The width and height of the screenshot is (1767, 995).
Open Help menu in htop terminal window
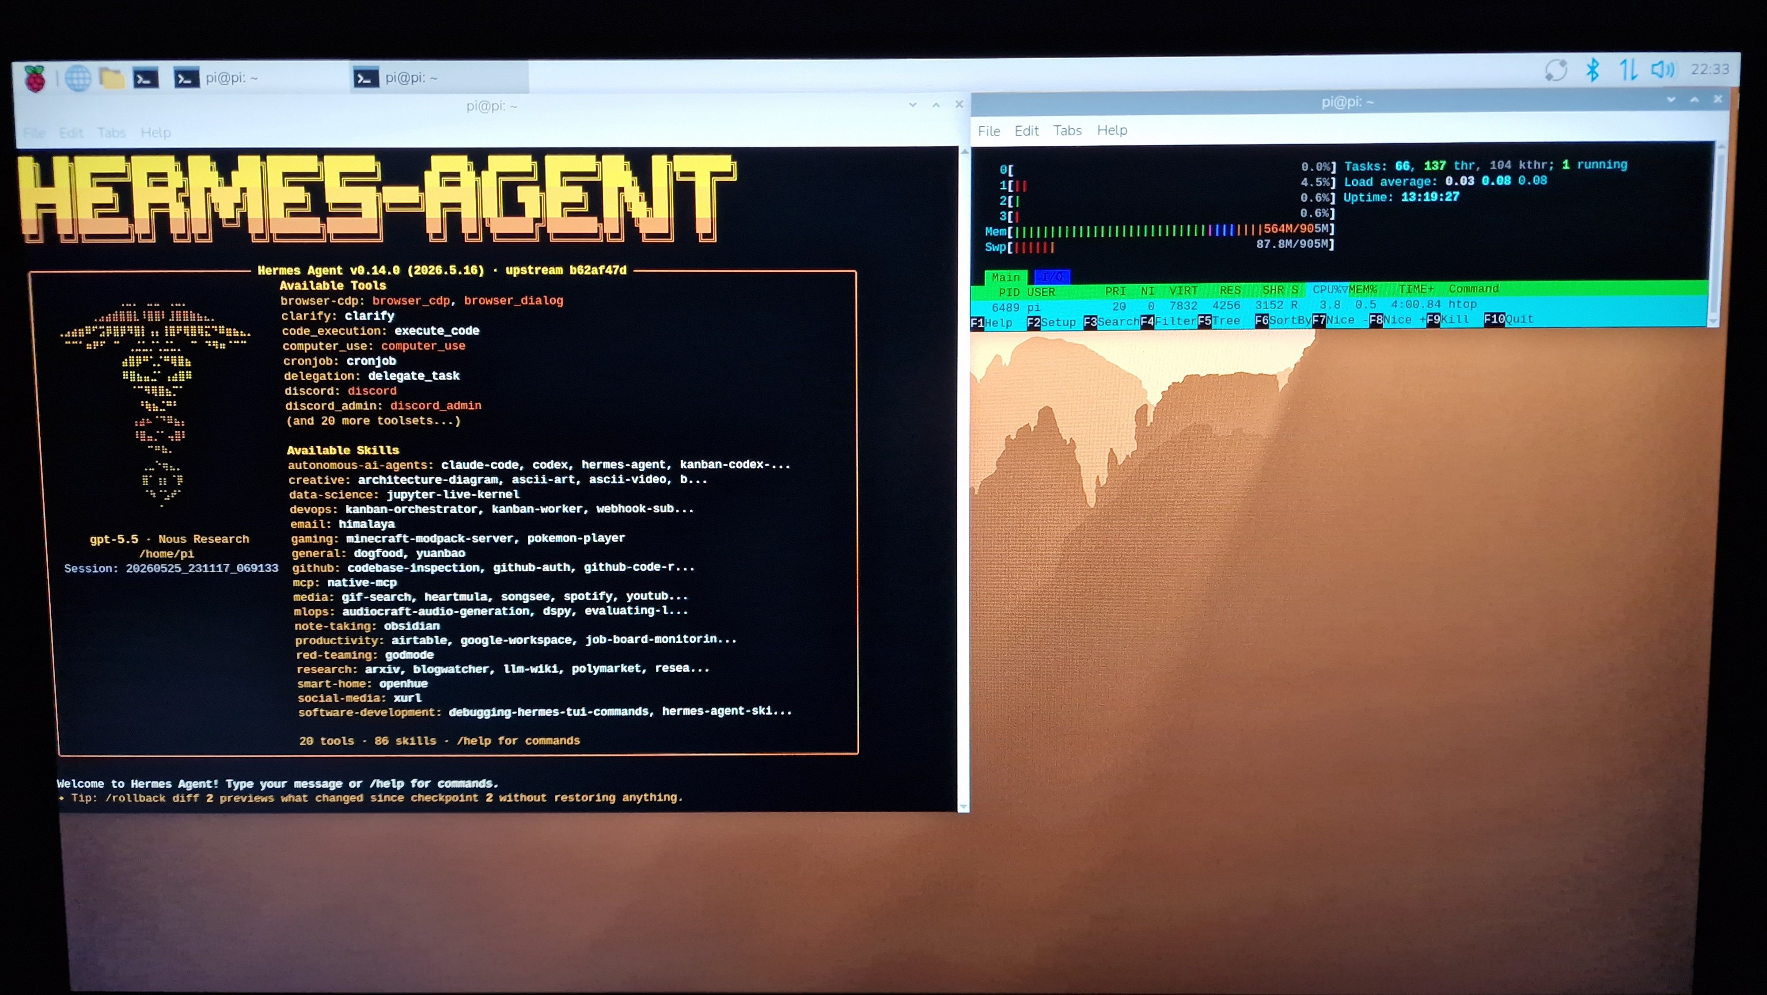point(1112,130)
